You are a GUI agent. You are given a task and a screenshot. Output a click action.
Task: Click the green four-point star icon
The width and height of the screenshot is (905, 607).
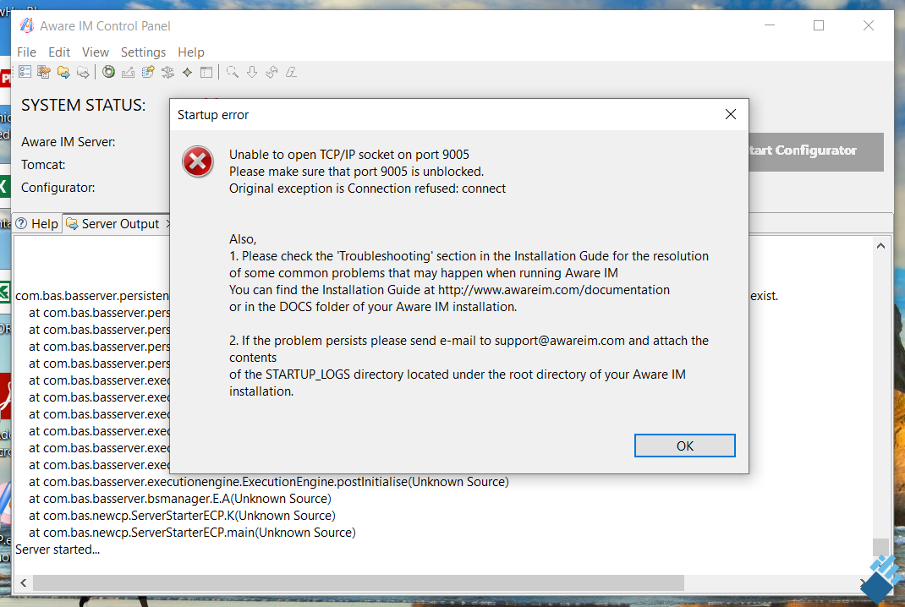pos(187,72)
